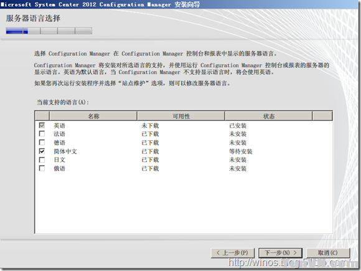Sort list by 状态 column header

pyautogui.click(x=269, y=116)
